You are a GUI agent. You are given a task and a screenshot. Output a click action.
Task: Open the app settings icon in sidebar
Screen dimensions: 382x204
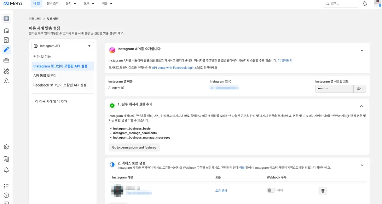(x=6, y=18)
